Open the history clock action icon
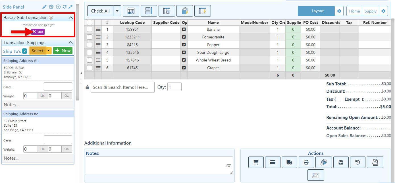Image resolution: width=395 pixels, height=183 pixels. pos(358,162)
